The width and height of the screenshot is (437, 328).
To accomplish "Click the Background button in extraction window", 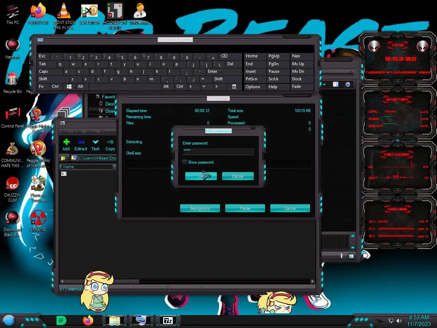I will (200, 208).
